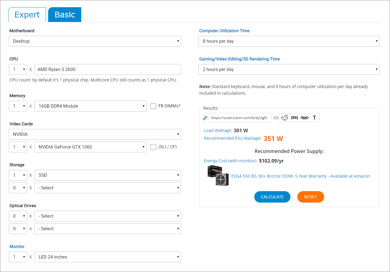Open the first Optical Drives type dropdown

(x=108, y=216)
